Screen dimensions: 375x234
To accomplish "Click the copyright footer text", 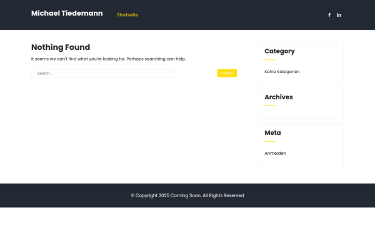I will [x=187, y=195].
